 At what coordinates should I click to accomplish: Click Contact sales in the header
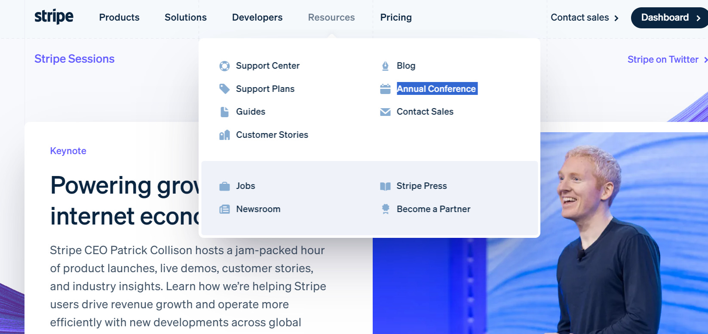585,18
